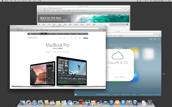This screenshot has width=172, height=107.
Task: Open the yellow Notes icon in Dock
Action: 58,103
